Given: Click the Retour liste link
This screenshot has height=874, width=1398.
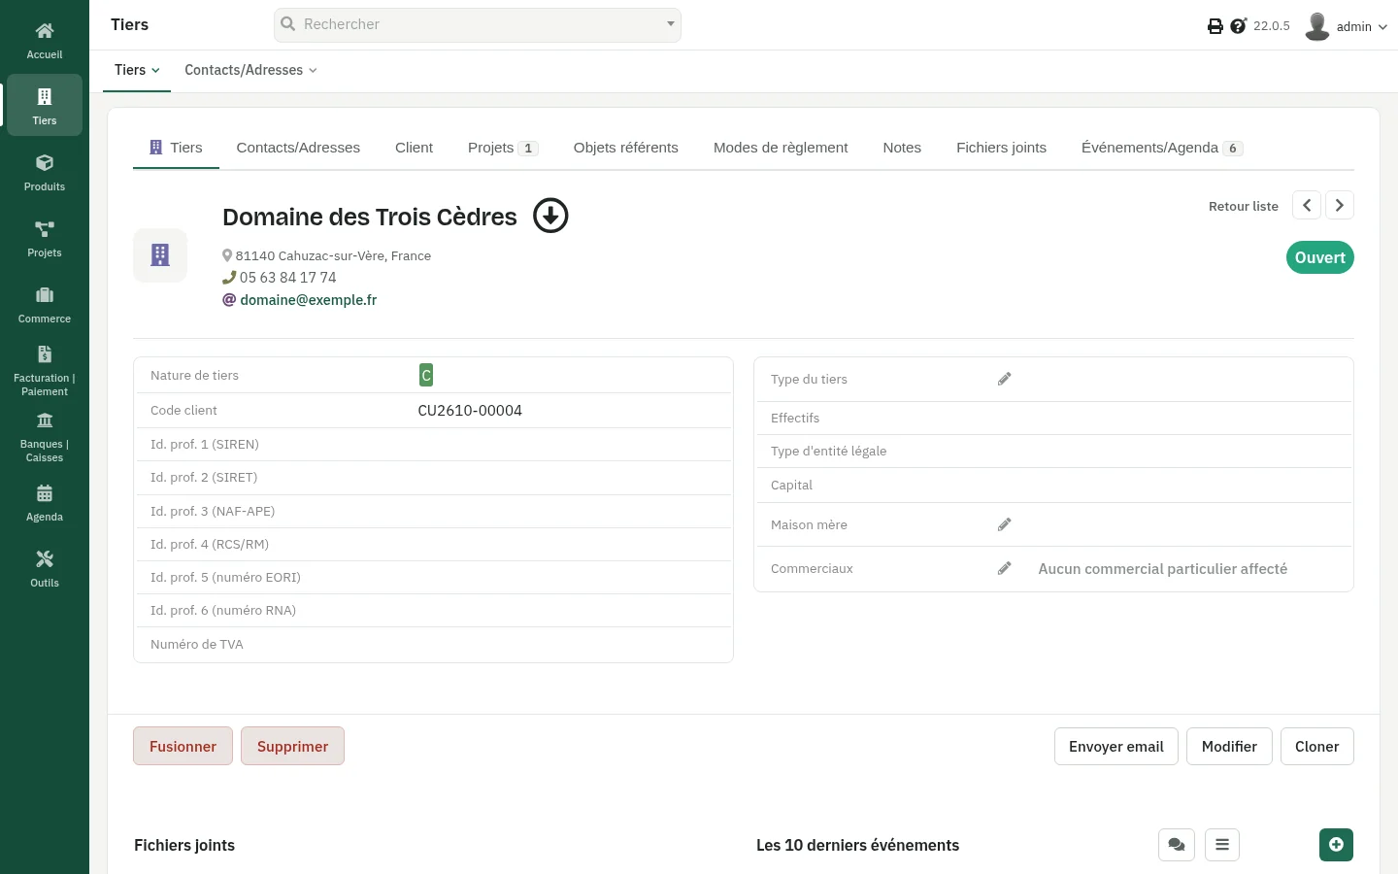Looking at the screenshot, I should [1244, 206].
